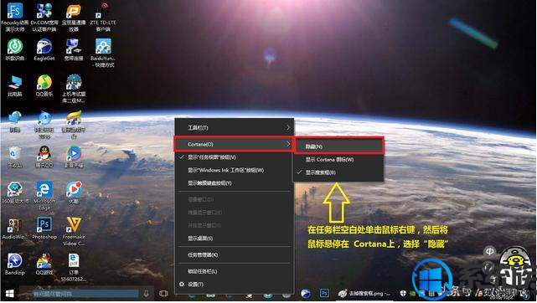Open the Task View taskbar button
This screenshot has width=537, height=303.
pyautogui.click(x=163, y=294)
